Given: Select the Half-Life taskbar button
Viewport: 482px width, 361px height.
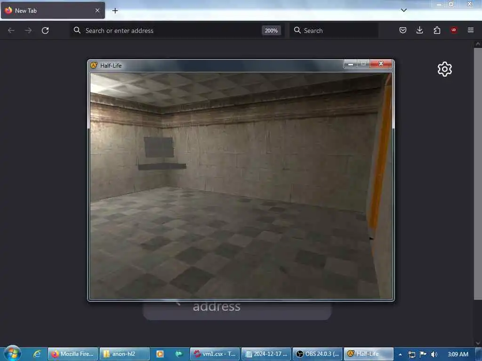Looking at the screenshot, I should coord(369,354).
